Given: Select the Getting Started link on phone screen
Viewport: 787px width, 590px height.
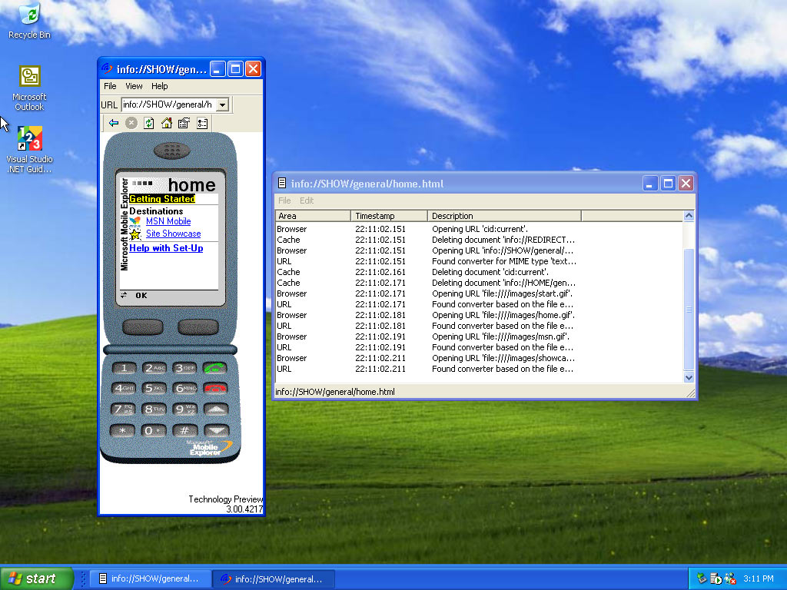Looking at the screenshot, I should (162, 199).
